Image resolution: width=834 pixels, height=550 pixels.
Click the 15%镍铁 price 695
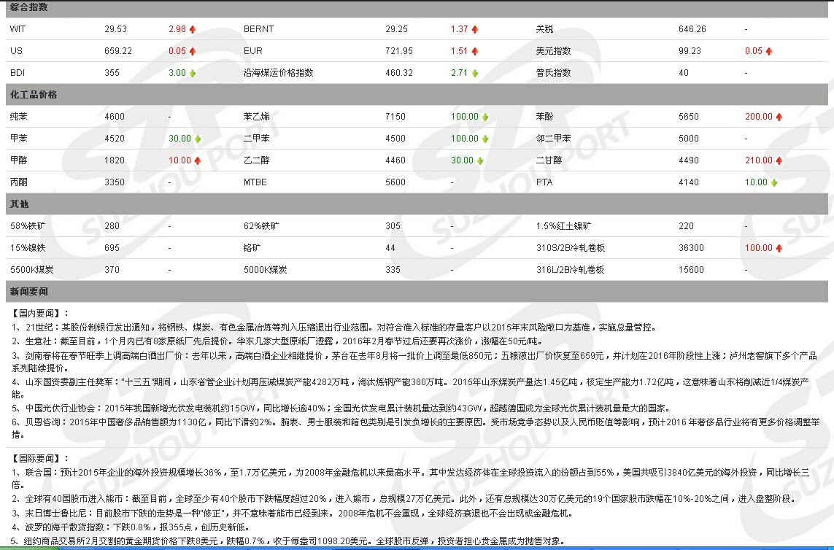112,248
